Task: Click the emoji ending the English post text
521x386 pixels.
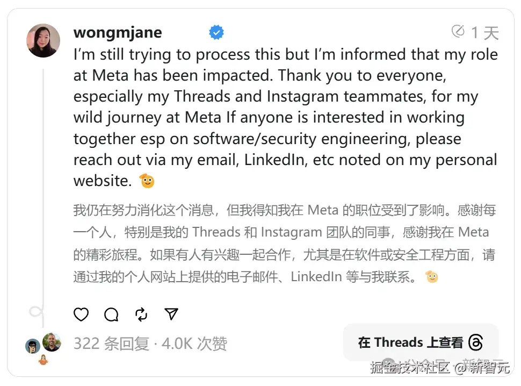Action: pyautogui.click(x=147, y=181)
